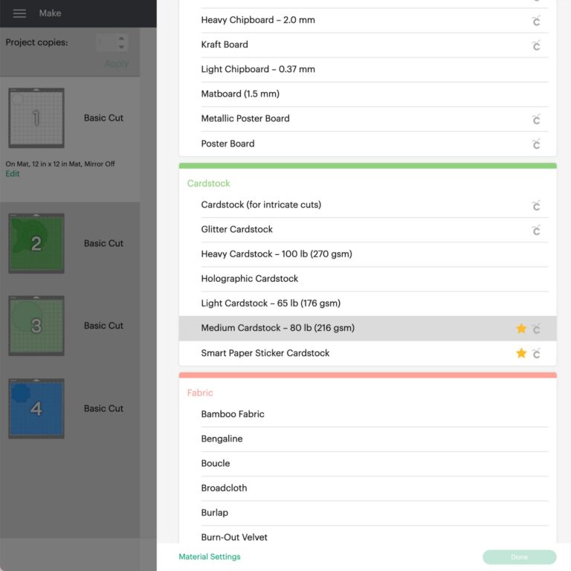The height and width of the screenshot is (571, 571).
Task: Select the blue mat 4 thumbnail
Action: [x=36, y=408]
